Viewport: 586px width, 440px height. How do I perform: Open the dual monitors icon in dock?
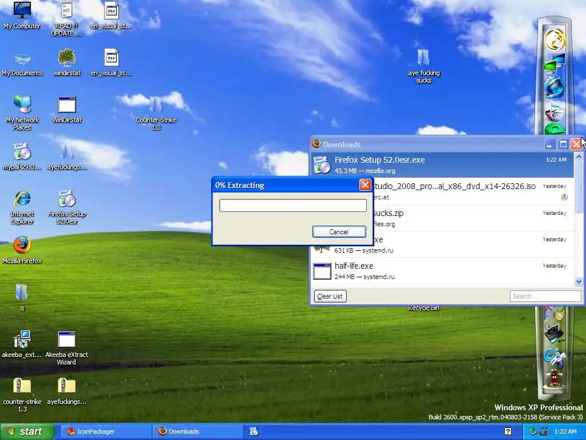[554, 63]
